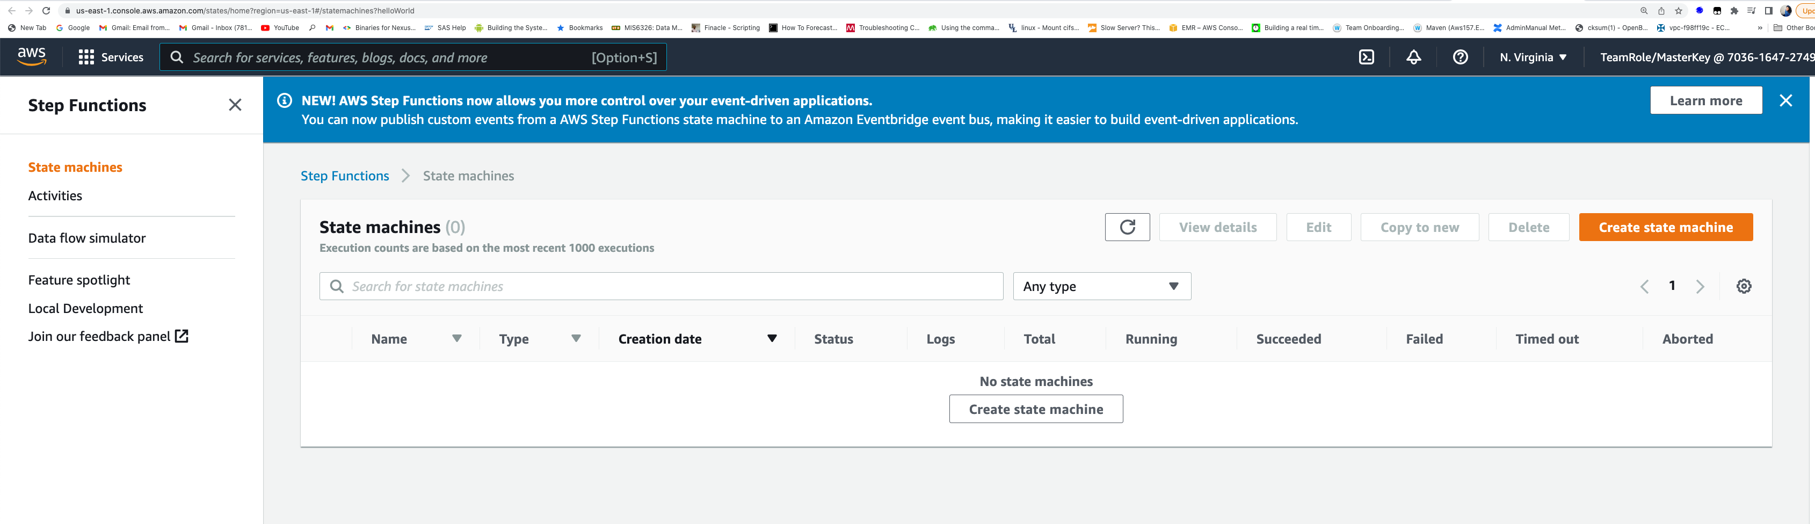Dismiss the blue announcement banner
1815x524 pixels.
pyautogui.click(x=1785, y=101)
